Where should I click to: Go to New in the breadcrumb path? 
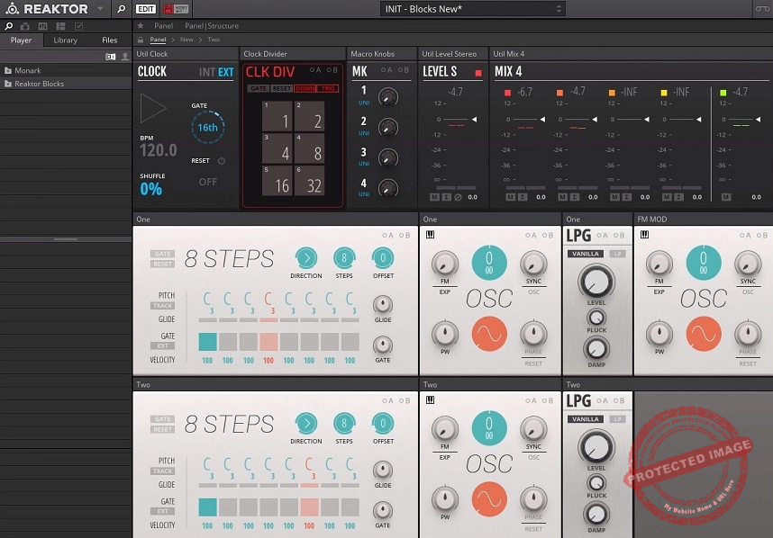(186, 40)
